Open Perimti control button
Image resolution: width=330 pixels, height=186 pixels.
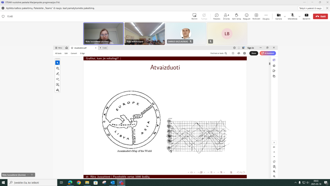(194, 16)
